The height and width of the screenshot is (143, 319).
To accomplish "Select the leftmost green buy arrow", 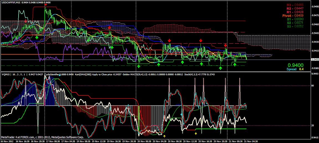I will click(x=37, y=37).
